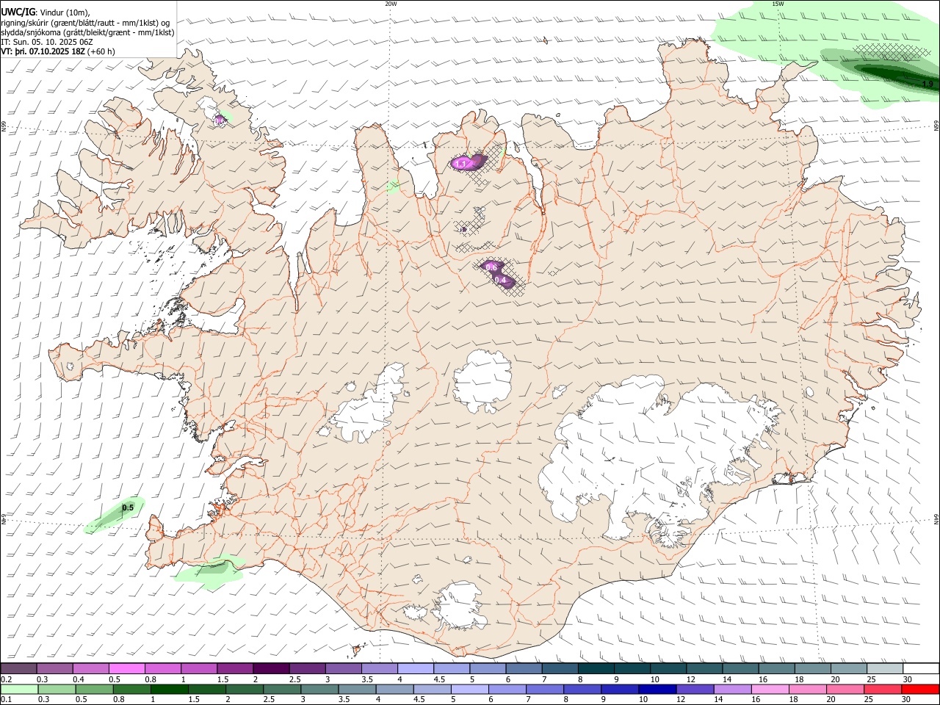
Task: Click the '15W' longitude label at top
Action: 778,4
